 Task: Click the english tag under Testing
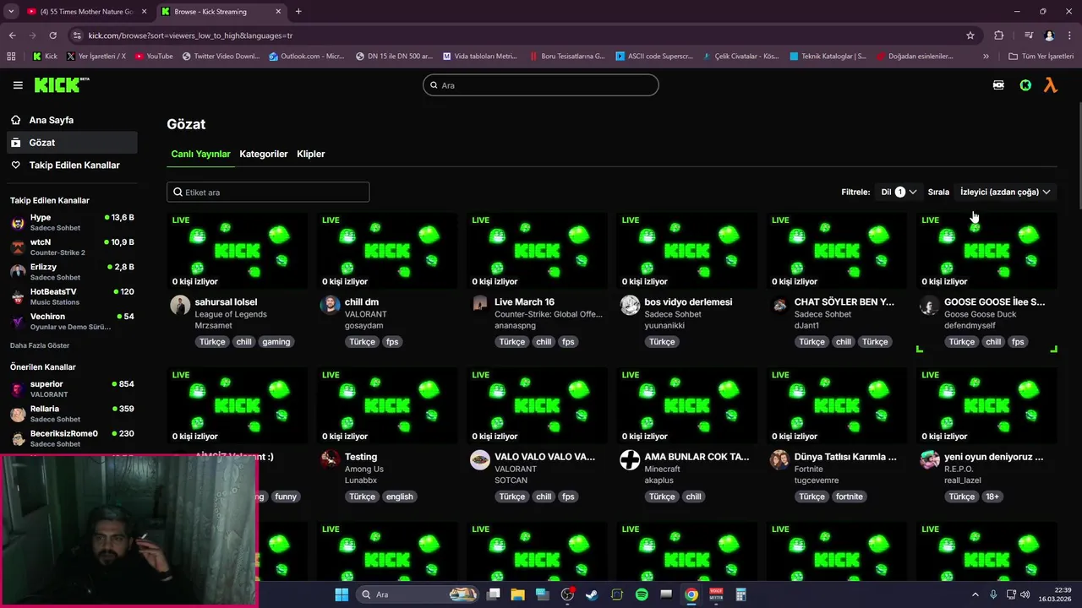(x=400, y=497)
